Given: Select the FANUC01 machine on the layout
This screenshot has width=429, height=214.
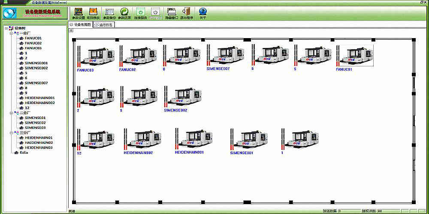Looking at the screenshot, I should tap(355, 56).
